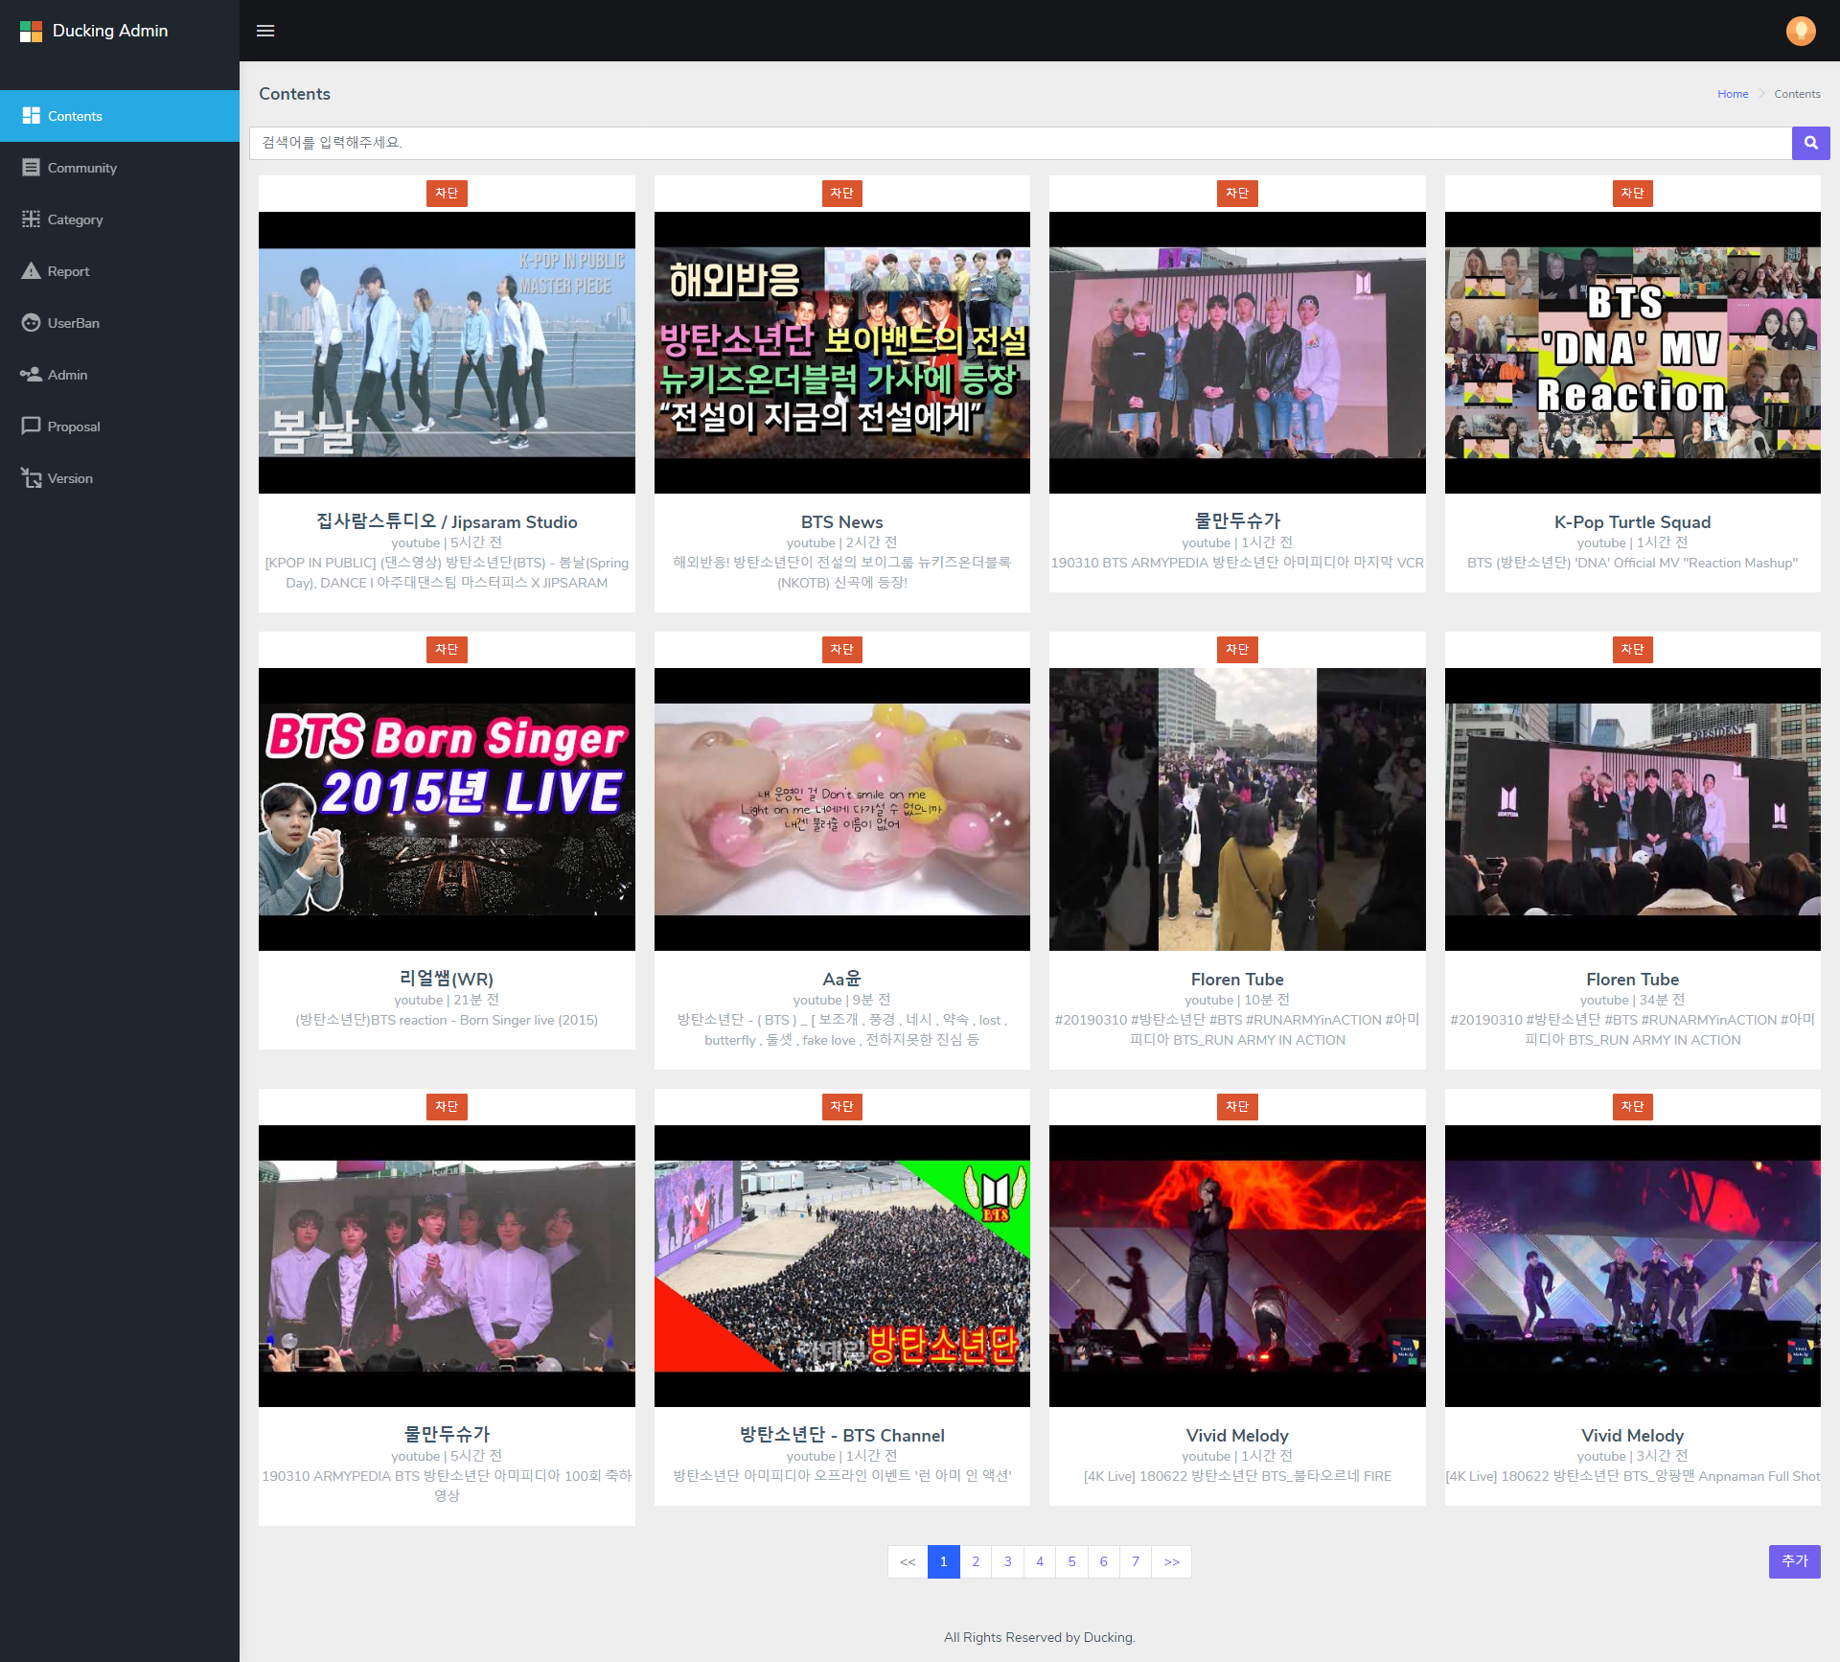Click the Version icon in sidebar
1840x1662 pixels.
pyautogui.click(x=31, y=477)
